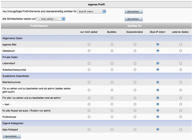
Task: Choose externe Seiten for Ajax-Notepad
Action: (181, 129)
